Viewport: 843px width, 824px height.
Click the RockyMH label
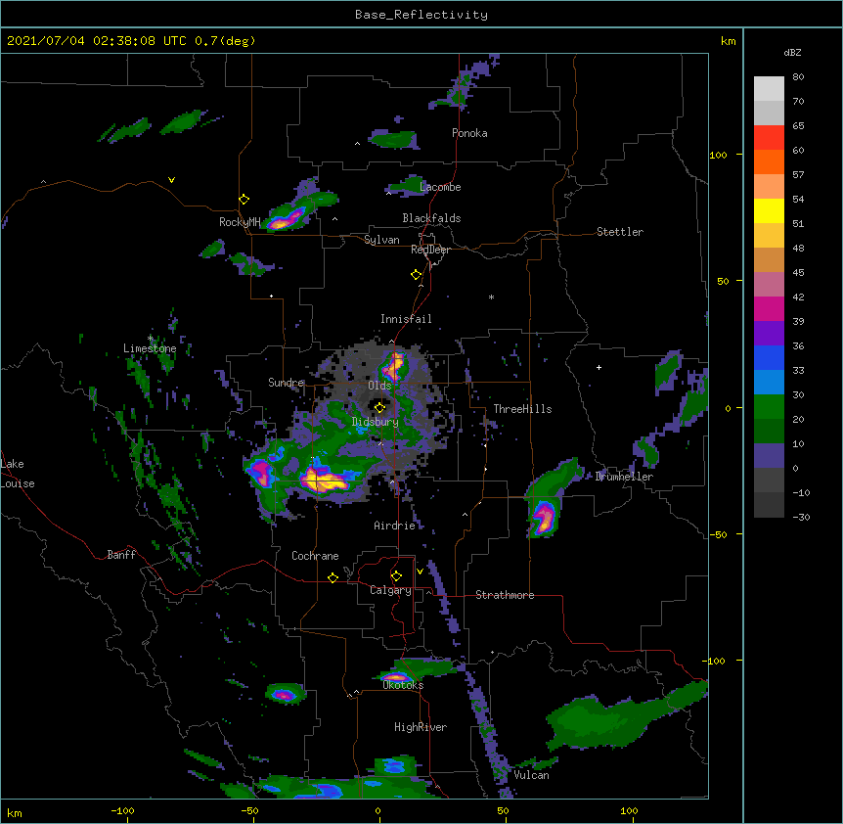(x=240, y=222)
